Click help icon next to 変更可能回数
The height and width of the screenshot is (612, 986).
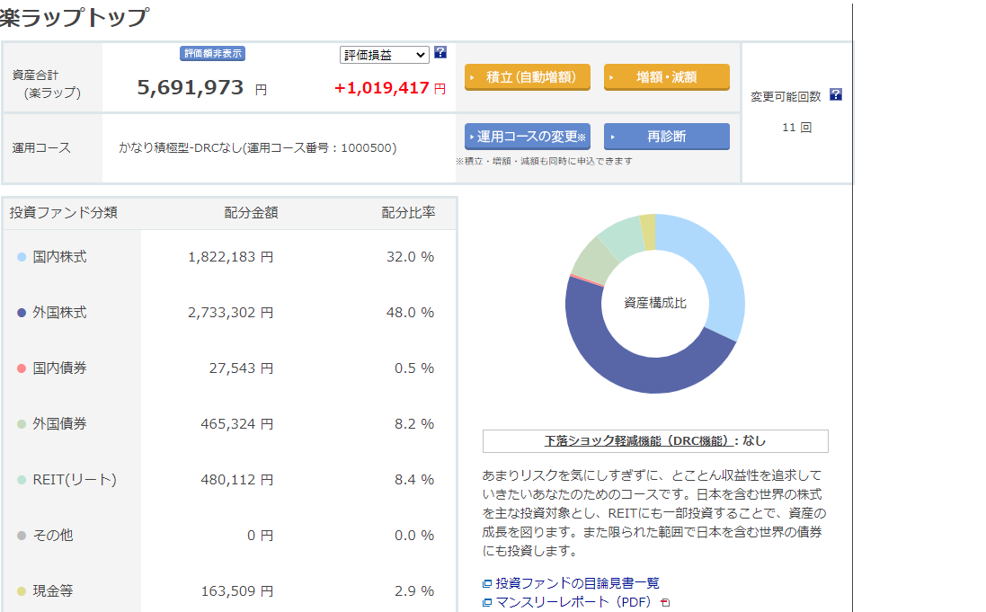pyautogui.click(x=836, y=94)
